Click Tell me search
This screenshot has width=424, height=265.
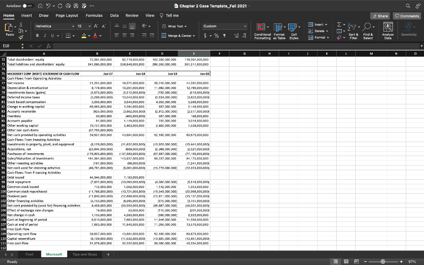[169, 16]
